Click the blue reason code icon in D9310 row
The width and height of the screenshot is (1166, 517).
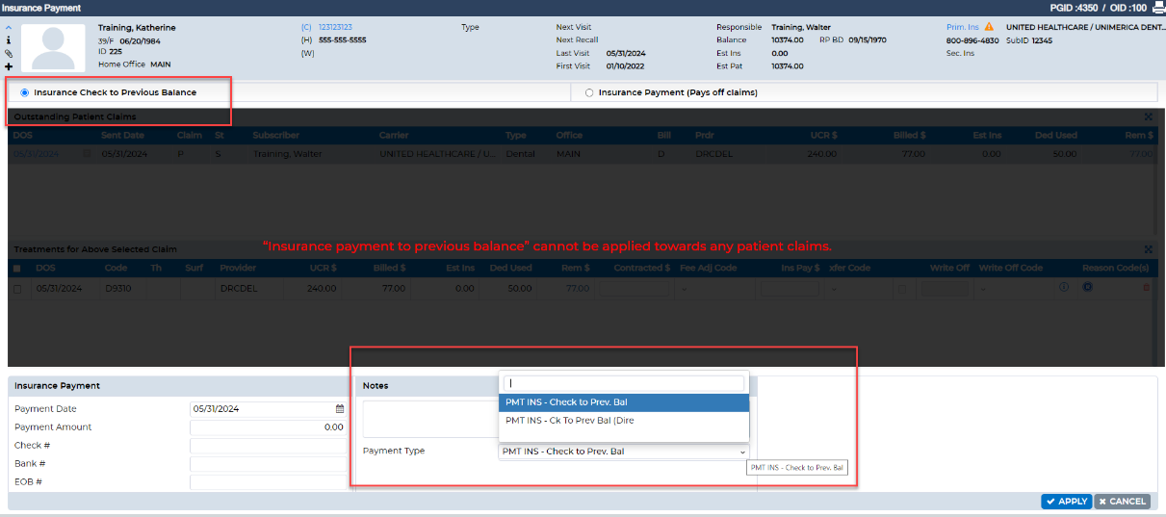click(x=1087, y=287)
